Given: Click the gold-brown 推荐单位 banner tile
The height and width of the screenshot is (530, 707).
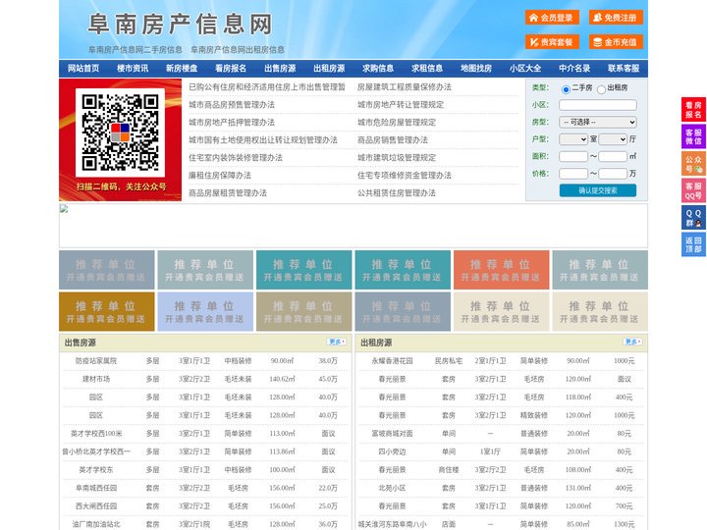Looking at the screenshot, I should (107, 312).
